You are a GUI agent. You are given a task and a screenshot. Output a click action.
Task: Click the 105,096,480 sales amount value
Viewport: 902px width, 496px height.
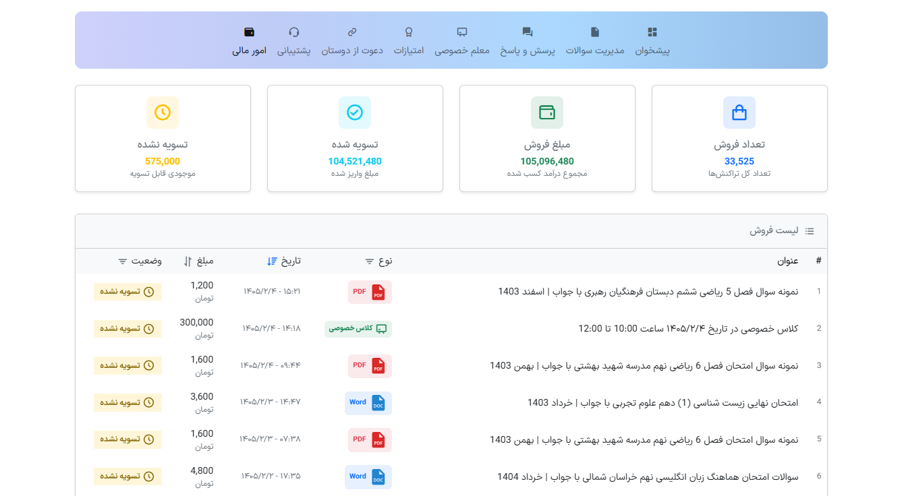pos(547,161)
